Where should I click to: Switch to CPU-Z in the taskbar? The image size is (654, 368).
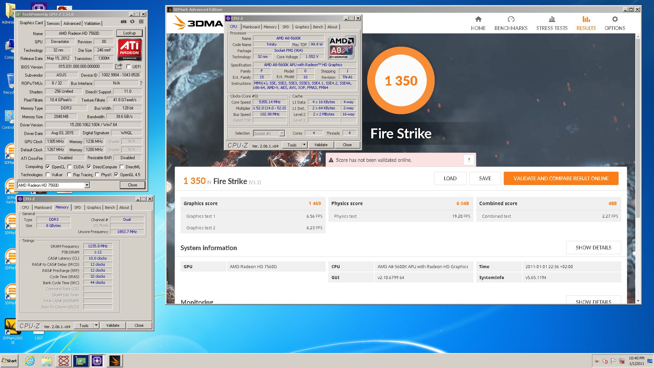tap(97, 361)
